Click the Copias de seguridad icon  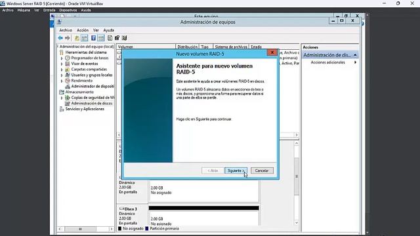coord(68,98)
